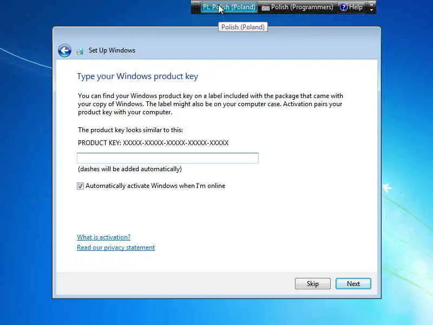
Task: Grab the language bar grip handle
Action: tap(195, 7)
